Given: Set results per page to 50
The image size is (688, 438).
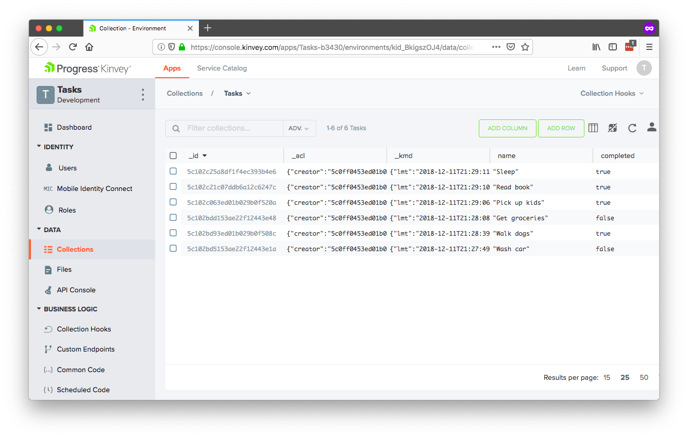Looking at the screenshot, I should point(644,377).
